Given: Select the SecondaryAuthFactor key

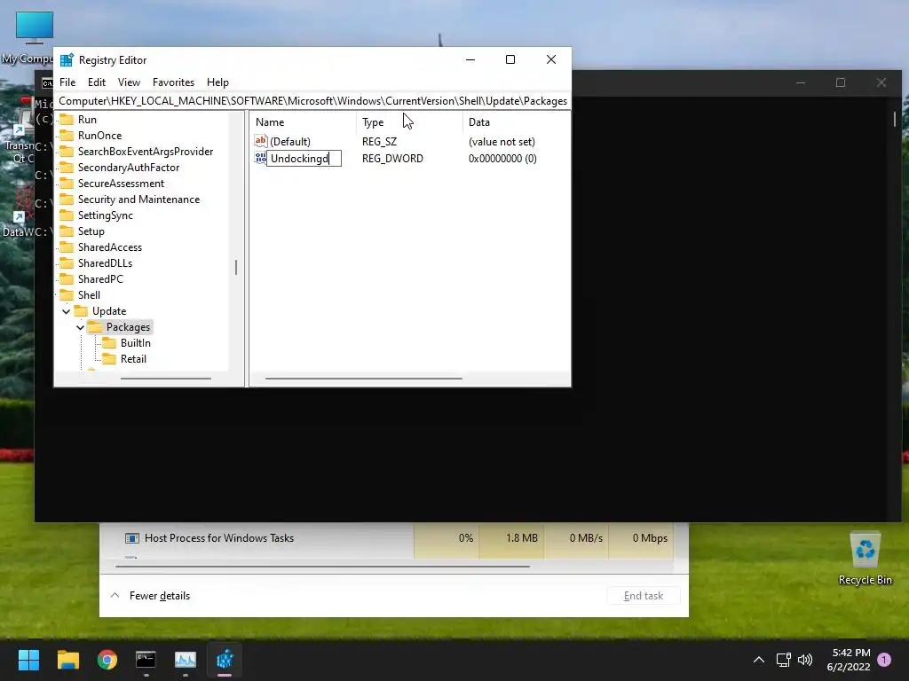Looking at the screenshot, I should [x=129, y=168].
